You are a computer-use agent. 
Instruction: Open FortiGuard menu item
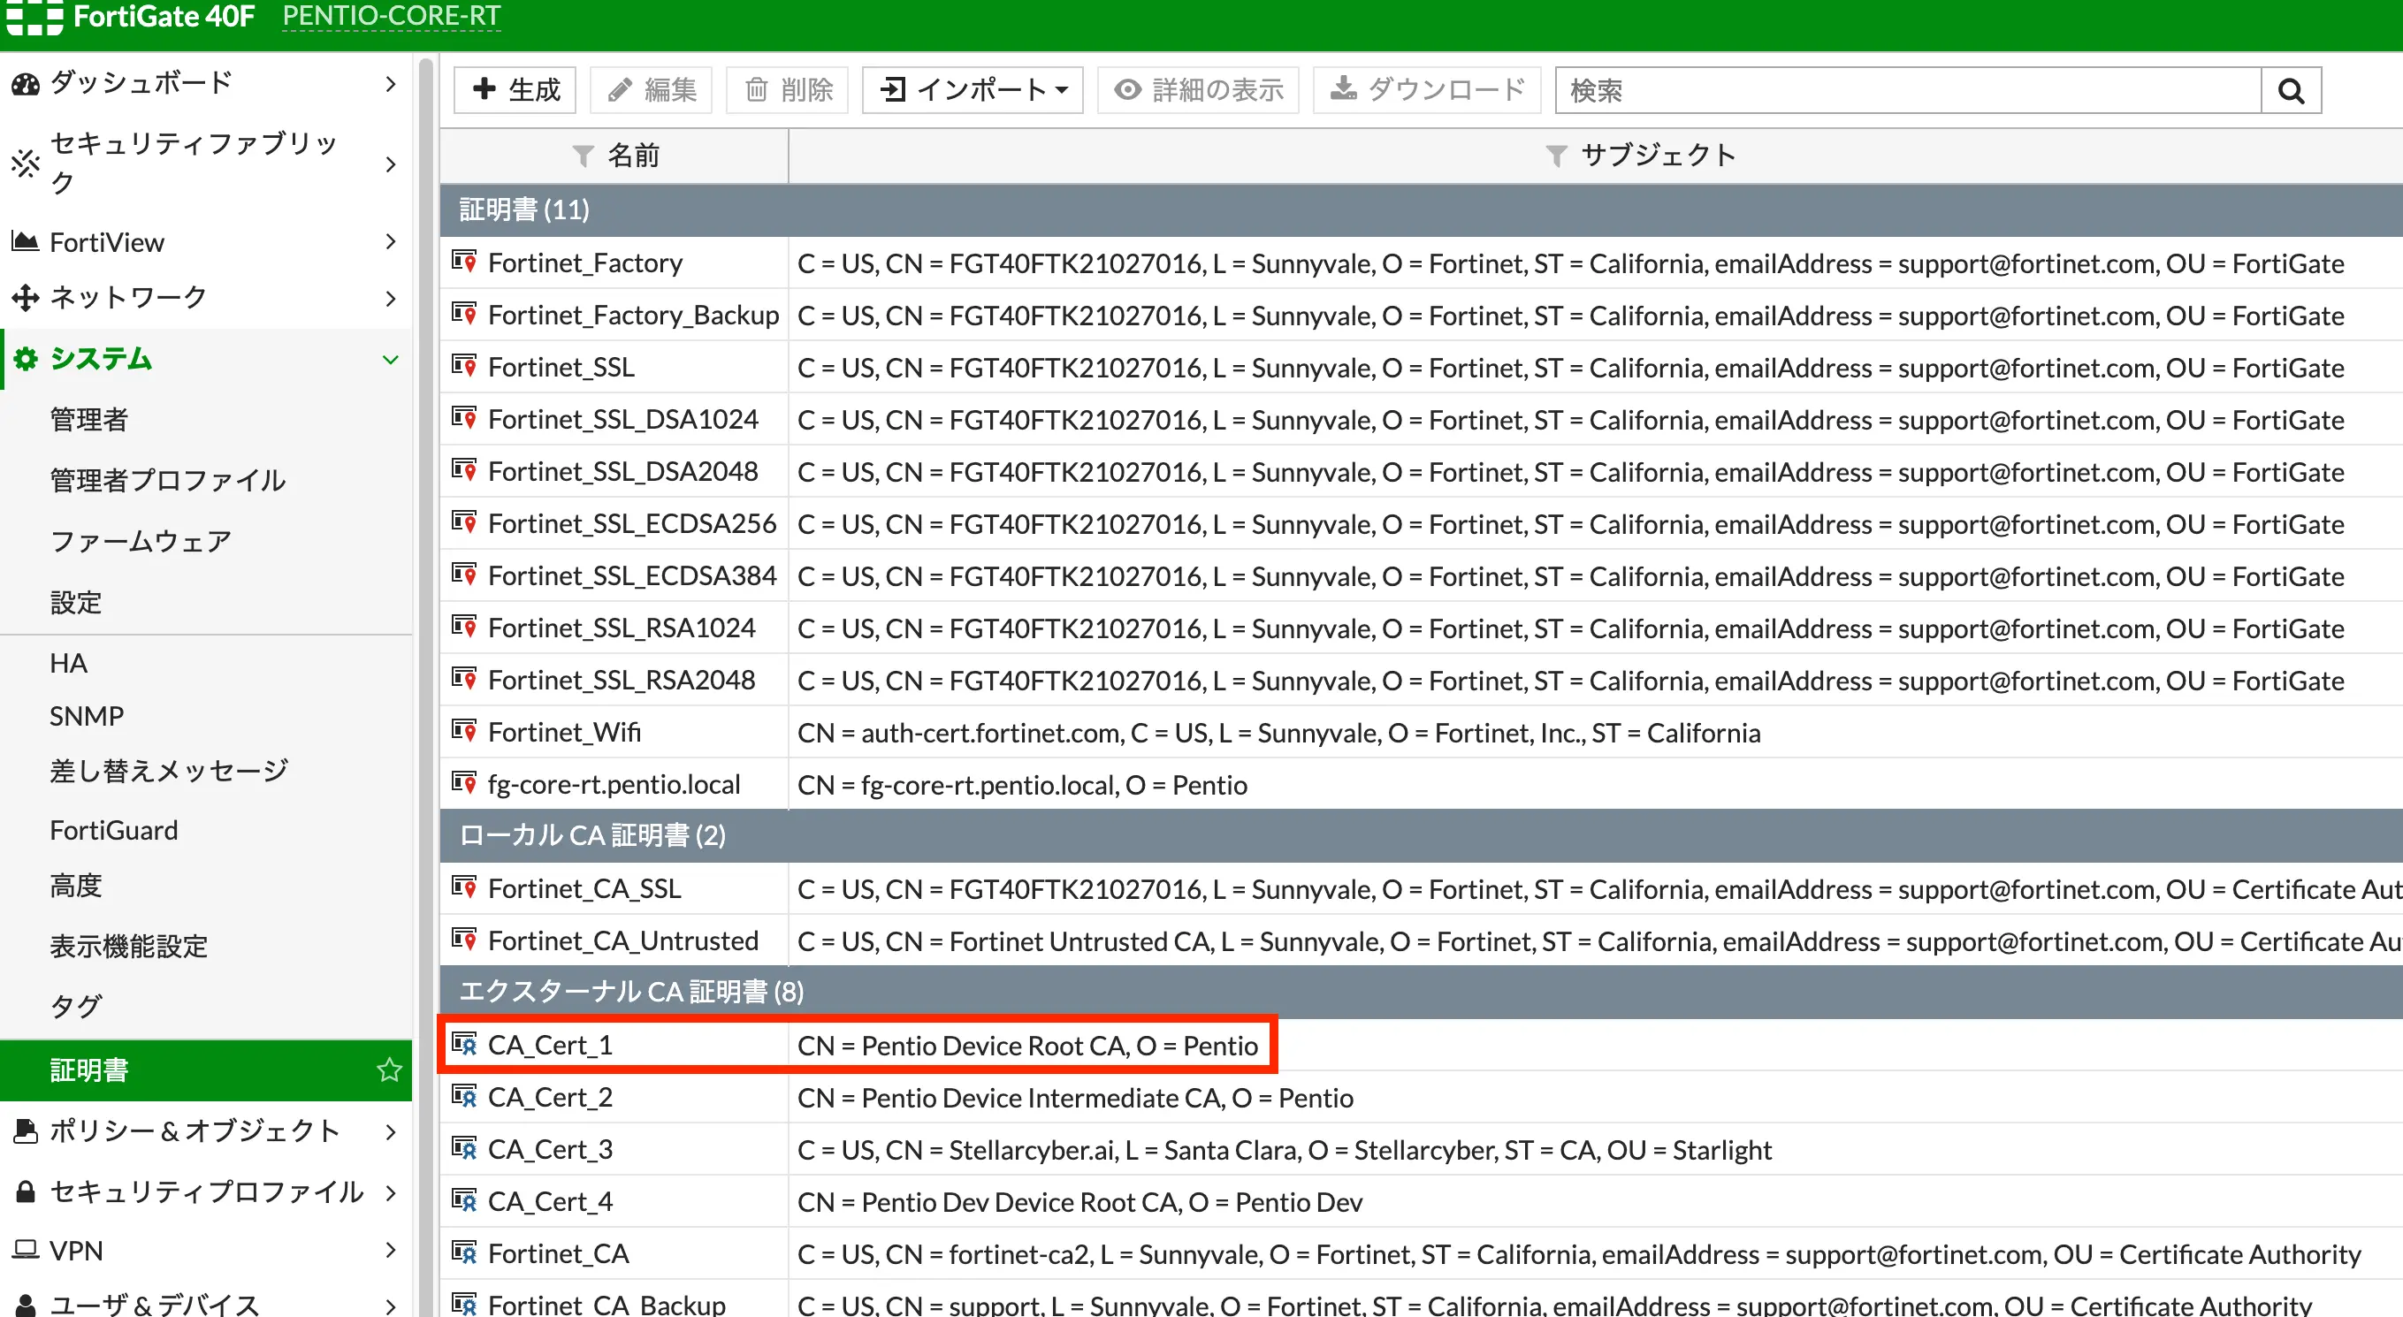114,830
